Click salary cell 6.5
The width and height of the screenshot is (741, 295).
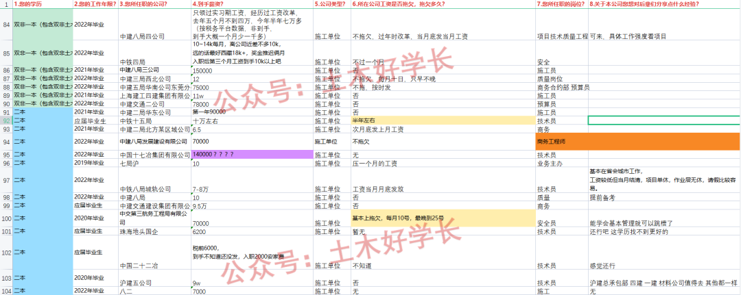[252, 129]
